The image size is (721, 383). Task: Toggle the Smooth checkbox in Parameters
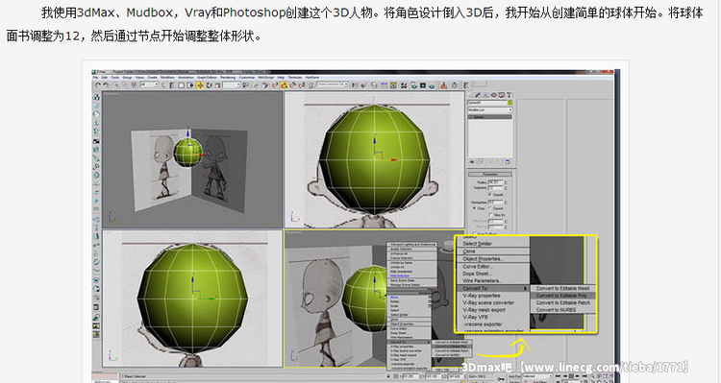point(490,195)
